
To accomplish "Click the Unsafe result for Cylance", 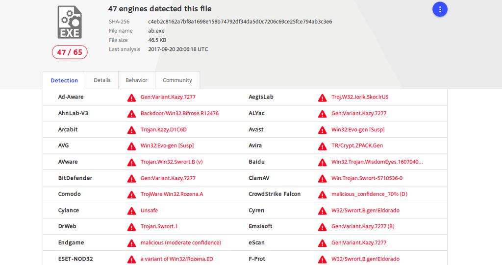I will [149, 211].
